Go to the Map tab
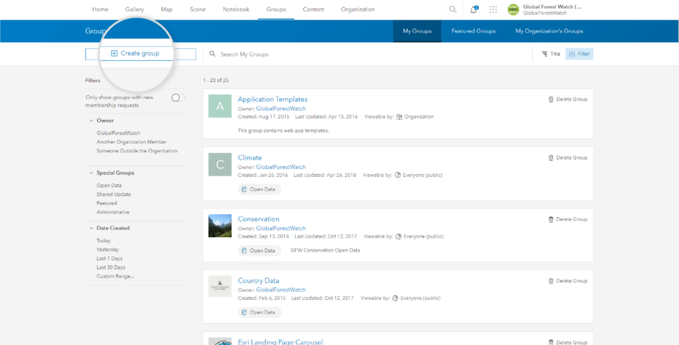 pyautogui.click(x=166, y=9)
